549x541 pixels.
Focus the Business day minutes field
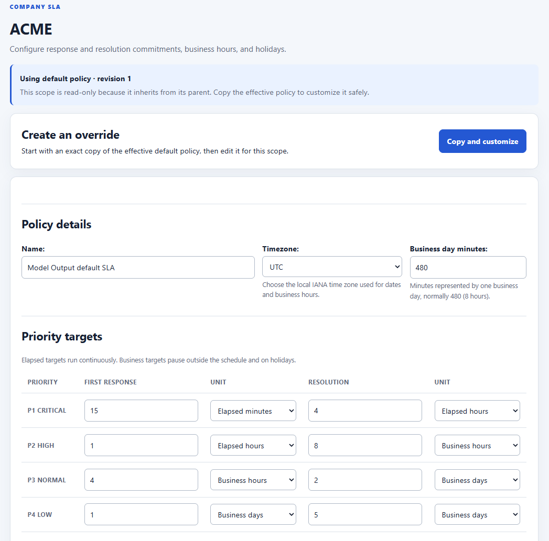coord(468,268)
